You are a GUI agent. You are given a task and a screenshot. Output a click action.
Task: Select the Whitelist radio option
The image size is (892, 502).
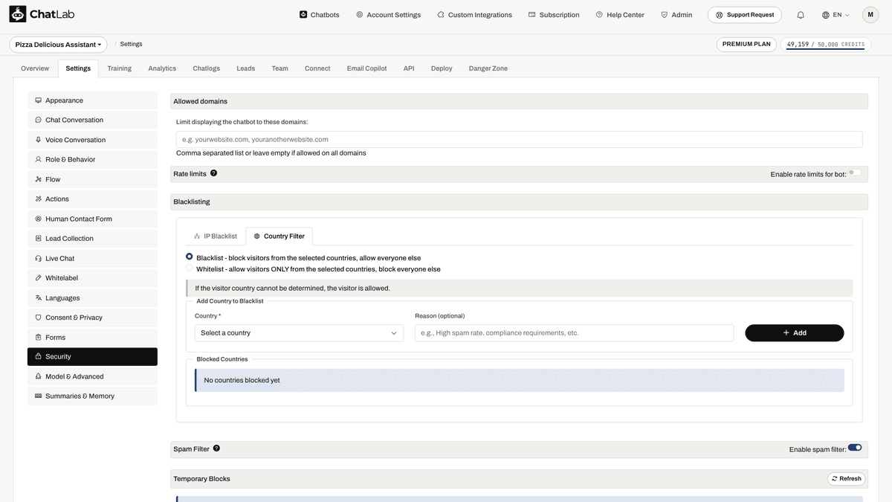click(190, 268)
